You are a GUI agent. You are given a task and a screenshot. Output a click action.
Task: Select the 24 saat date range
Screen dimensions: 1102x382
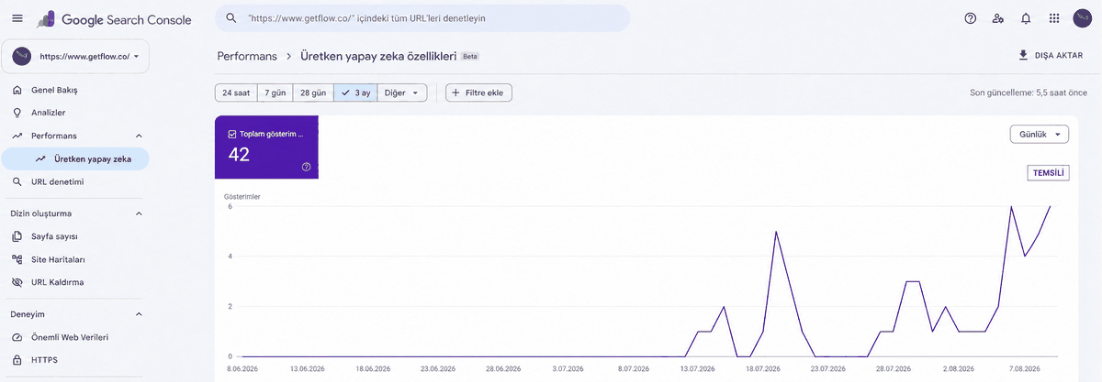point(235,93)
